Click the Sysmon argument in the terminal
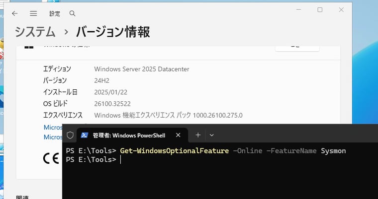 (x=333, y=151)
